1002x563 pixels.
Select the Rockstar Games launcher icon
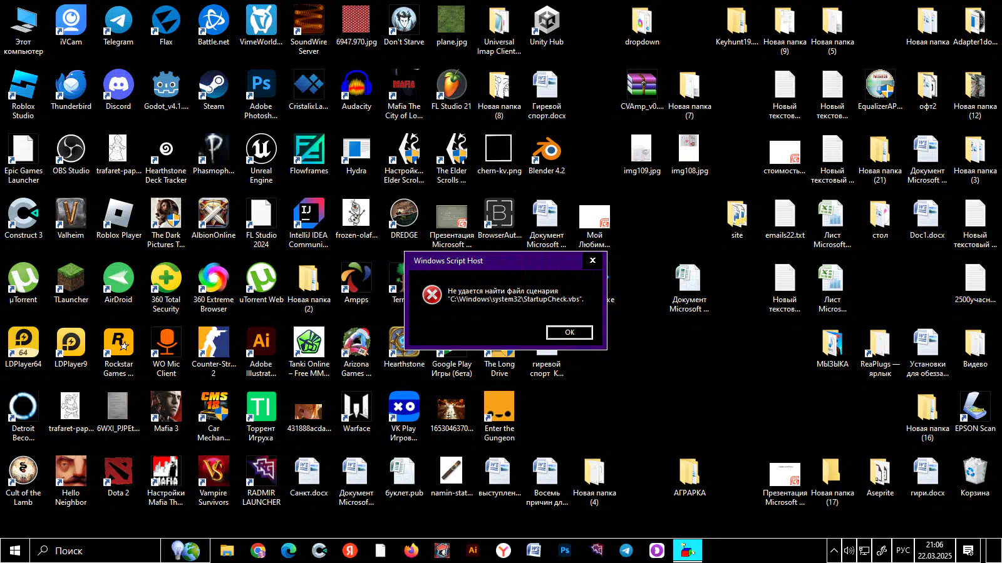[x=118, y=353]
